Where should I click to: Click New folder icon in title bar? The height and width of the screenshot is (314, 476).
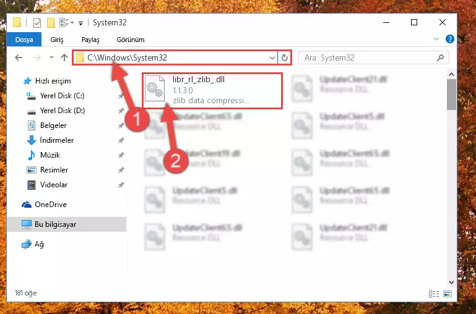click(x=51, y=23)
